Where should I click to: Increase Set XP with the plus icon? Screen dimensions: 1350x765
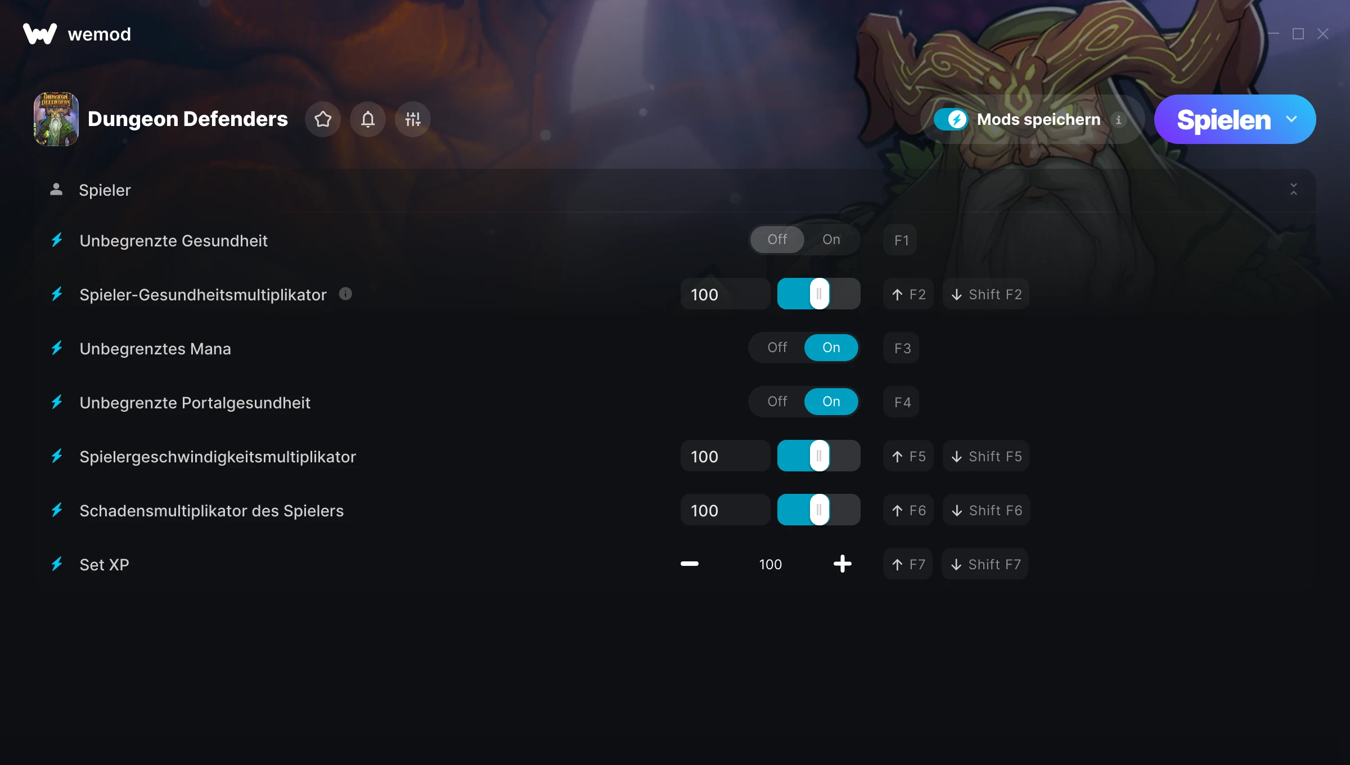[843, 564]
